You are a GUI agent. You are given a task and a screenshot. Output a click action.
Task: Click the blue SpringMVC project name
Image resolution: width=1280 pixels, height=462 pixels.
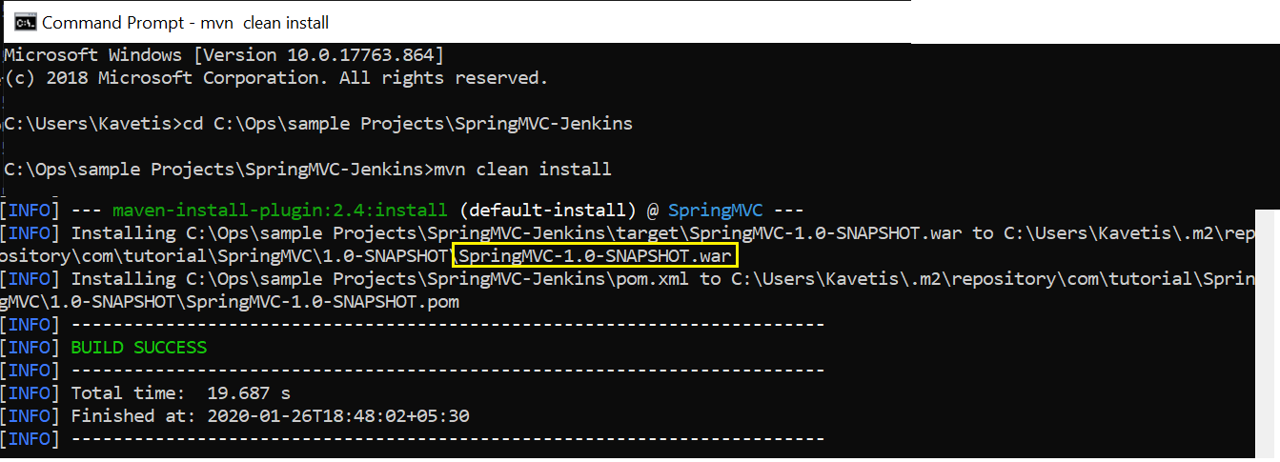pos(719,210)
